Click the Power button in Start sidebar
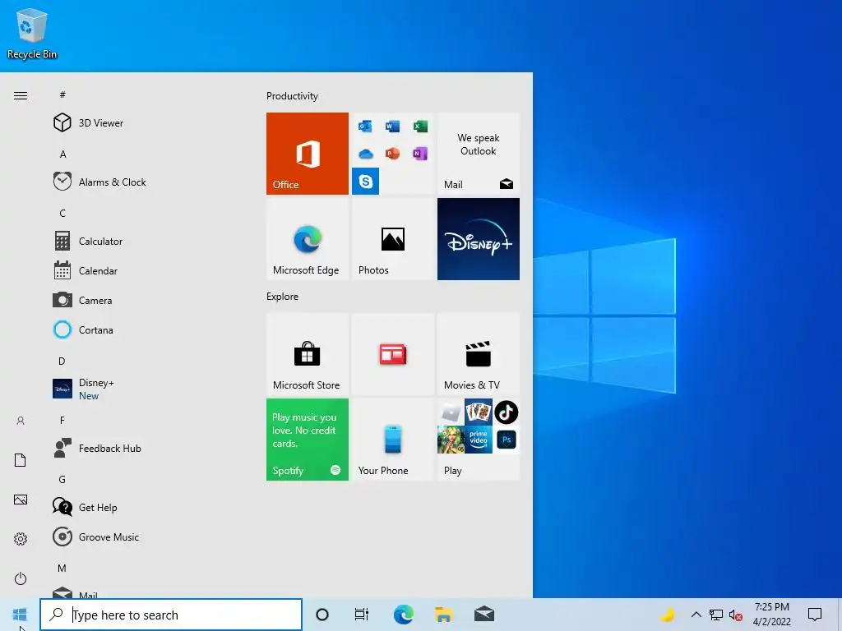Viewport: 842px width, 631px height. (x=21, y=578)
